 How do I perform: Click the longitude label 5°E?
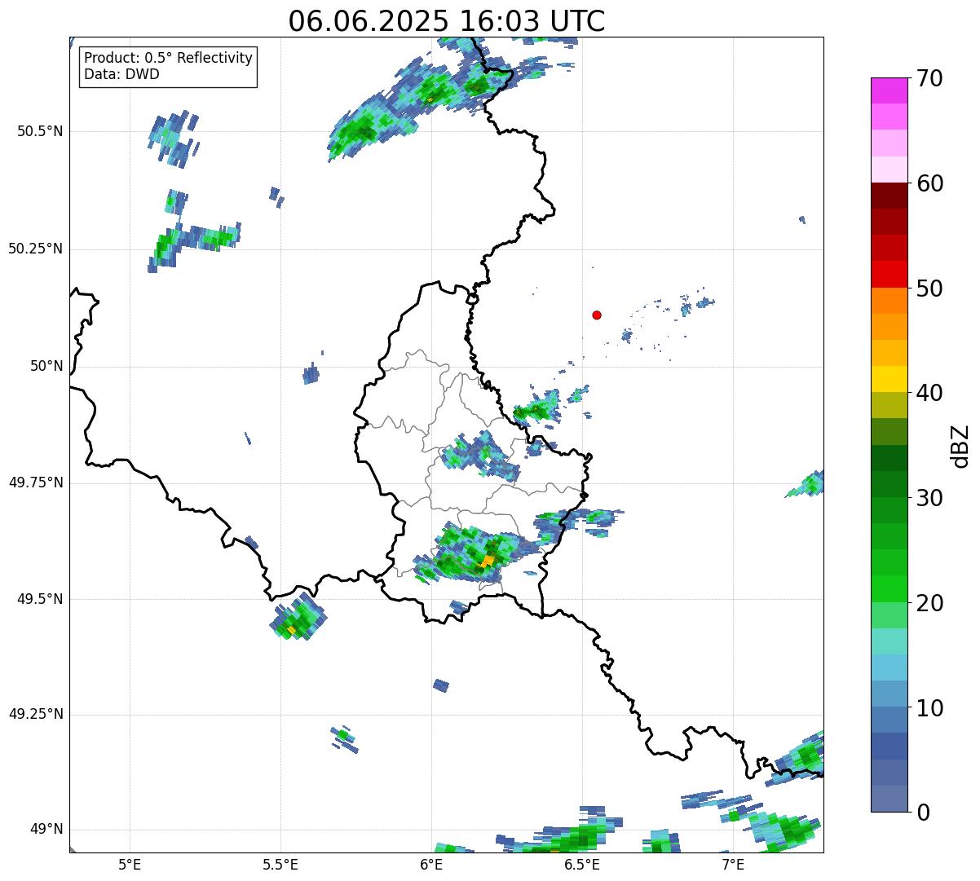(130, 864)
